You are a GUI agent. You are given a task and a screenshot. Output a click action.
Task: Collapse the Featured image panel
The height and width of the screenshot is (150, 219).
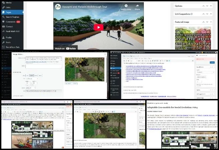211,22
